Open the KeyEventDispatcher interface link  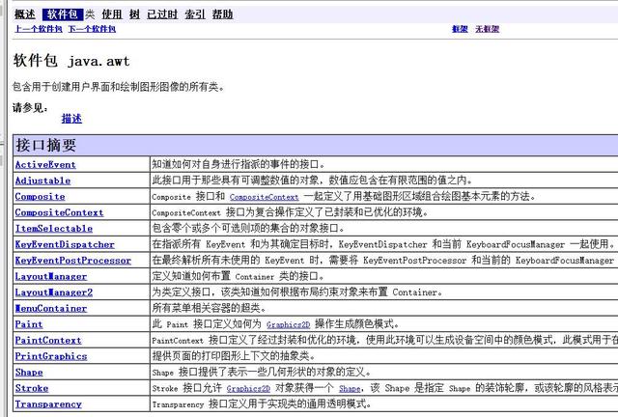[x=65, y=244]
